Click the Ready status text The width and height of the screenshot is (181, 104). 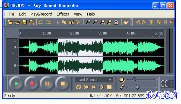click(10, 96)
